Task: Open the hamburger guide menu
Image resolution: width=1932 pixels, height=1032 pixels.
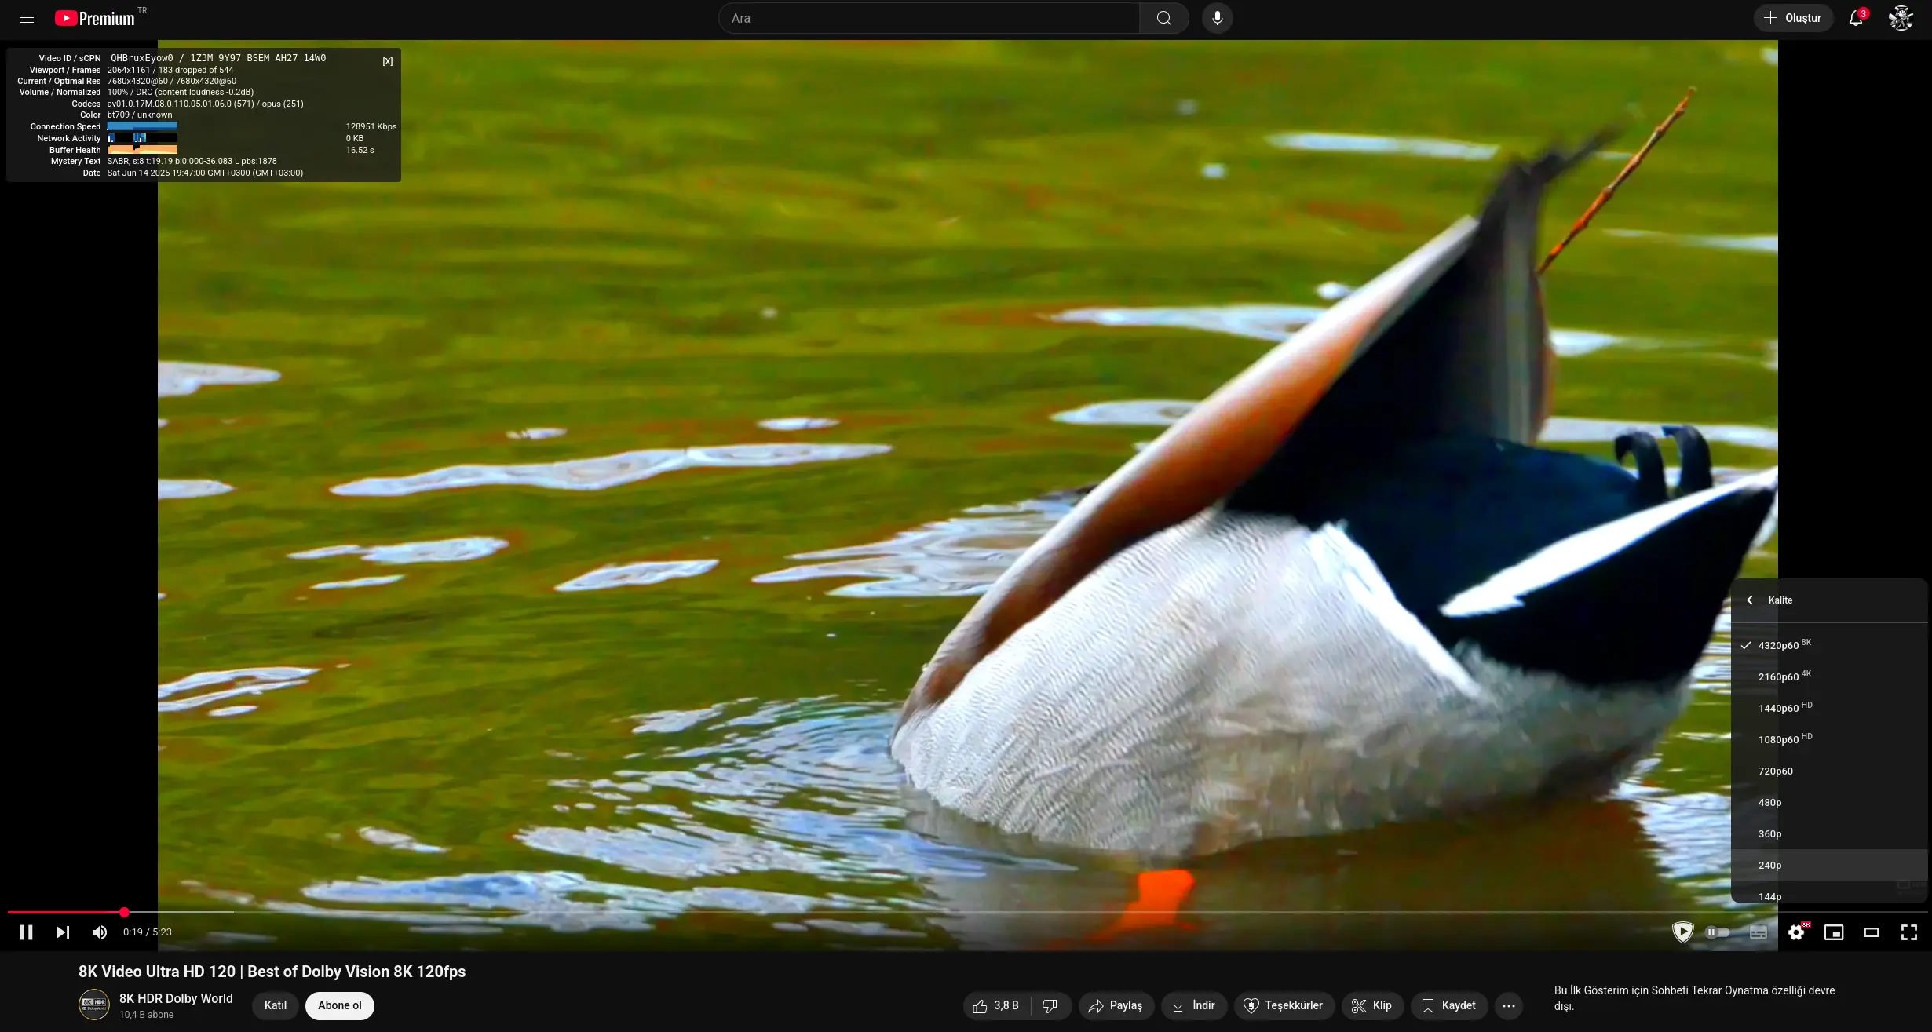Action: click(x=27, y=18)
